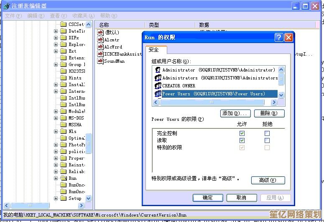Click the MSSHA folder icon
Image resolution: width=324 pixels, height=222 pixels.
pyautogui.click(x=63, y=125)
